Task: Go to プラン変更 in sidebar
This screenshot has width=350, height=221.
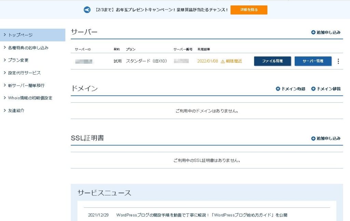Action: (x=18, y=60)
